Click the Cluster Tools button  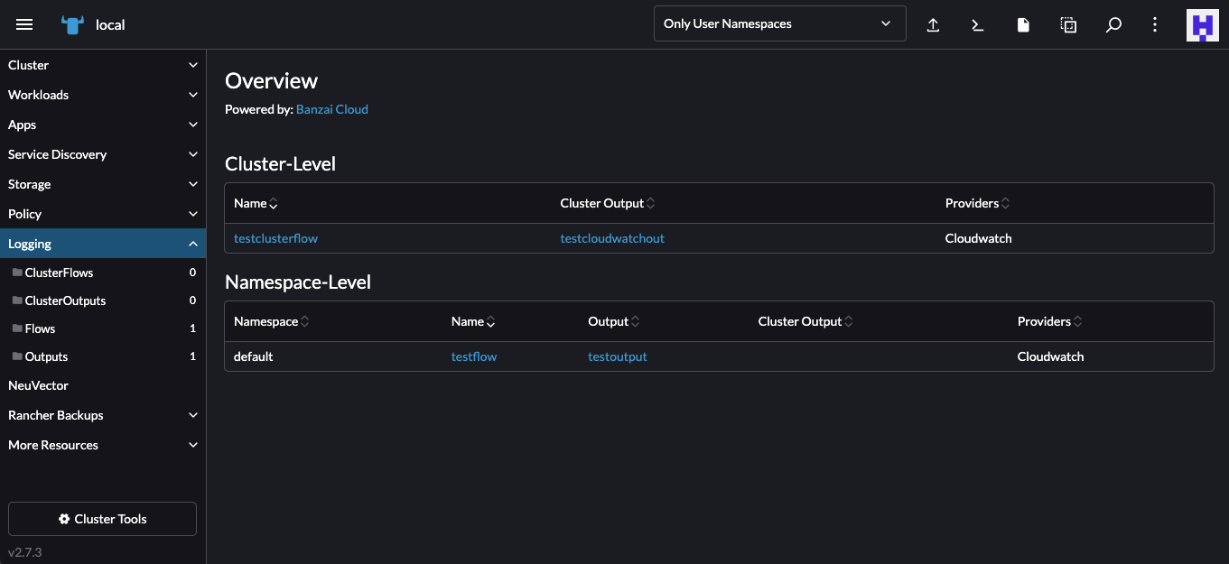pos(102,519)
